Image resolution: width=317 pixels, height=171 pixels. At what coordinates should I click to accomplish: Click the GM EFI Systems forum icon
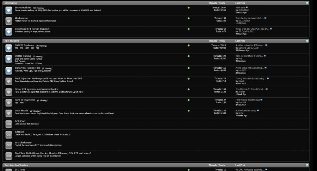pos(9,48)
